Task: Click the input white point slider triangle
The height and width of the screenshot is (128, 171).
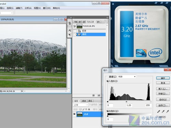Action: tap(151, 102)
